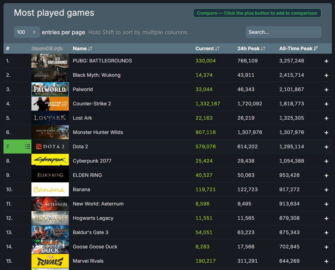
Task: Click the # rank column header
Action: (8, 48)
